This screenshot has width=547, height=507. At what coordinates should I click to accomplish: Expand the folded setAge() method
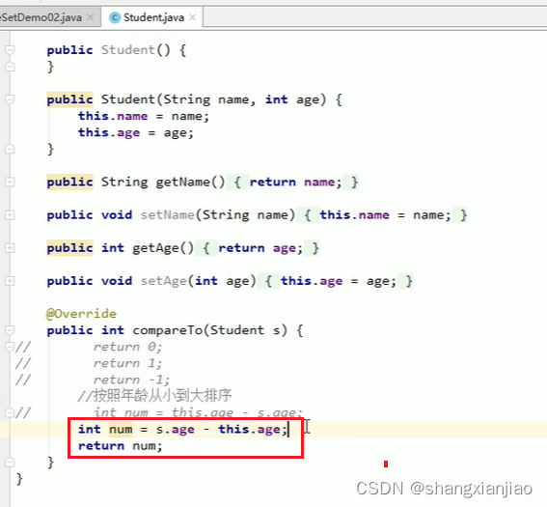[x=10, y=281]
